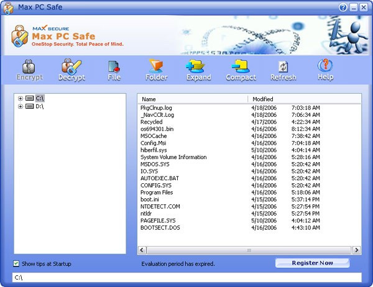Open the File toolbar option
This screenshot has height=287, width=373.
pos(114,70)
